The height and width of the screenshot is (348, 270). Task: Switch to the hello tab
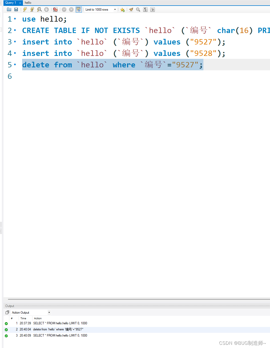tap(28, 3)
